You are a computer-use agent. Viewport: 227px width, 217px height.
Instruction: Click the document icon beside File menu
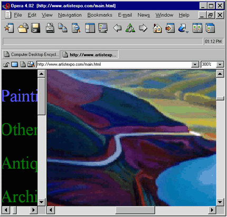[8, 15]
